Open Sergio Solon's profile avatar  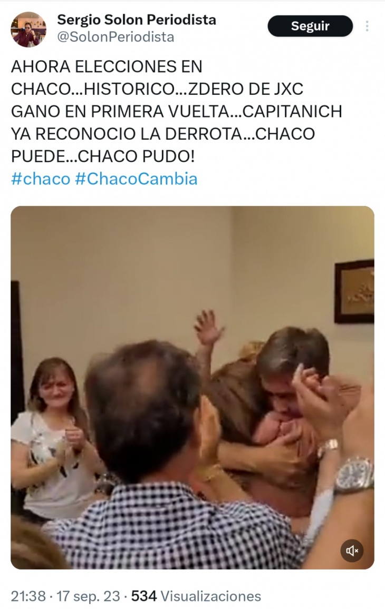click(28, 29)
